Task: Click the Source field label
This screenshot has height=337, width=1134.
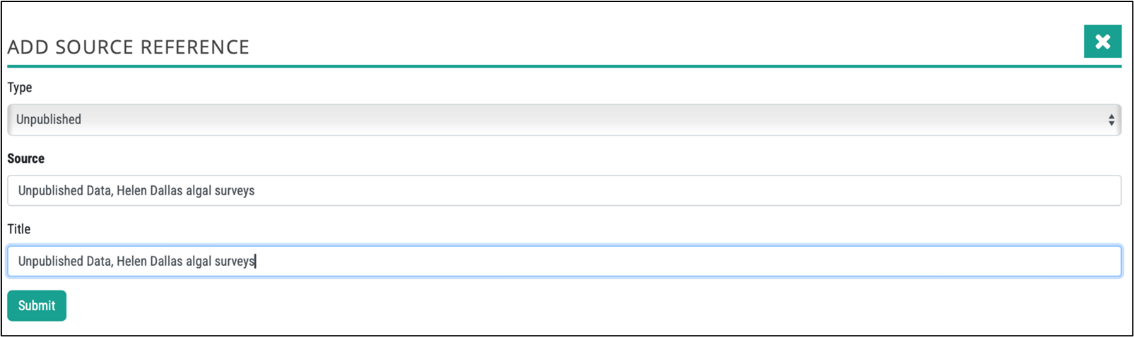Action: (25, 159)
